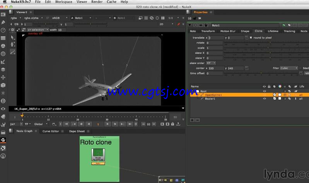Lock the playback range with lock icon

coord(172,124)
